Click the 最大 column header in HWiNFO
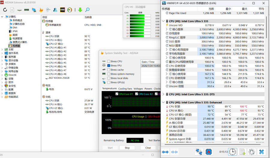 [240, 9]
